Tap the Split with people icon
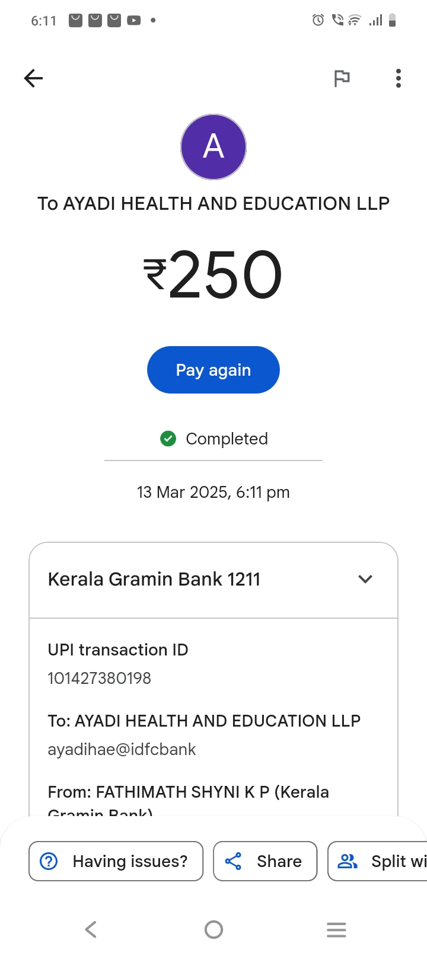This screenshot has width=427, height=953. 348,861
